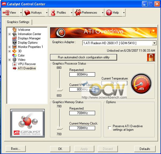
Task: Minimize the Catalyst Control Center window
Action: [x=145, y=4]
